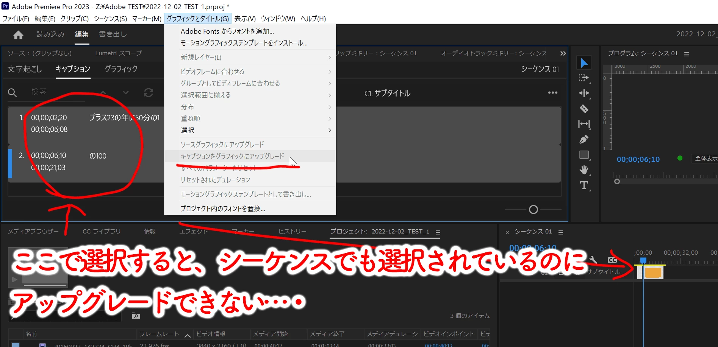718x347 pixels.
Task: Open the ファイル menu
Action: tap(16, 19)
